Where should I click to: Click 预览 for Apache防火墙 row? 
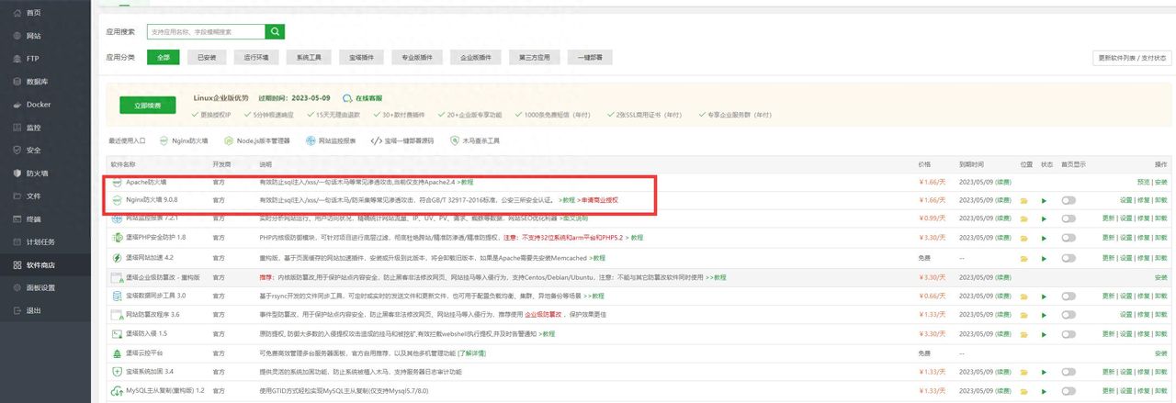coord(1144,182)
